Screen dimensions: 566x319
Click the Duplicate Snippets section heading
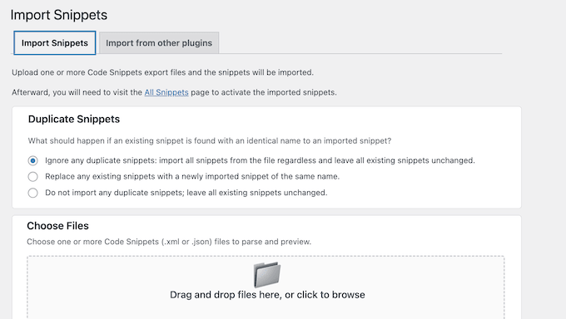click(x=74, y=120)
